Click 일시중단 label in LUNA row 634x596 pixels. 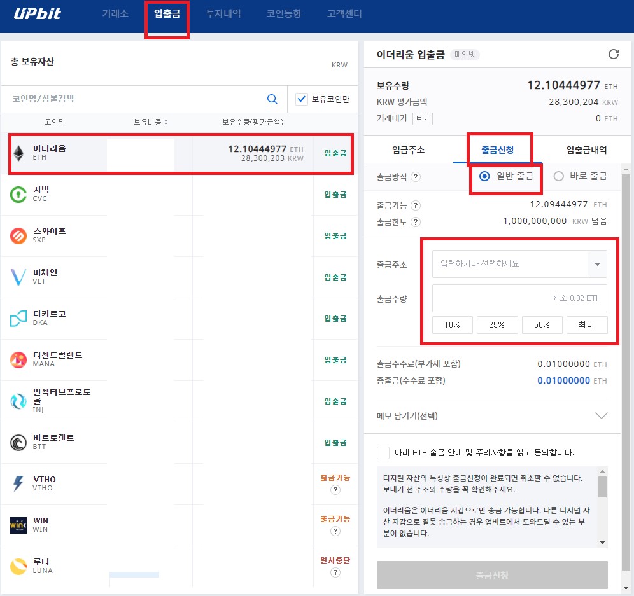(335, 560)
